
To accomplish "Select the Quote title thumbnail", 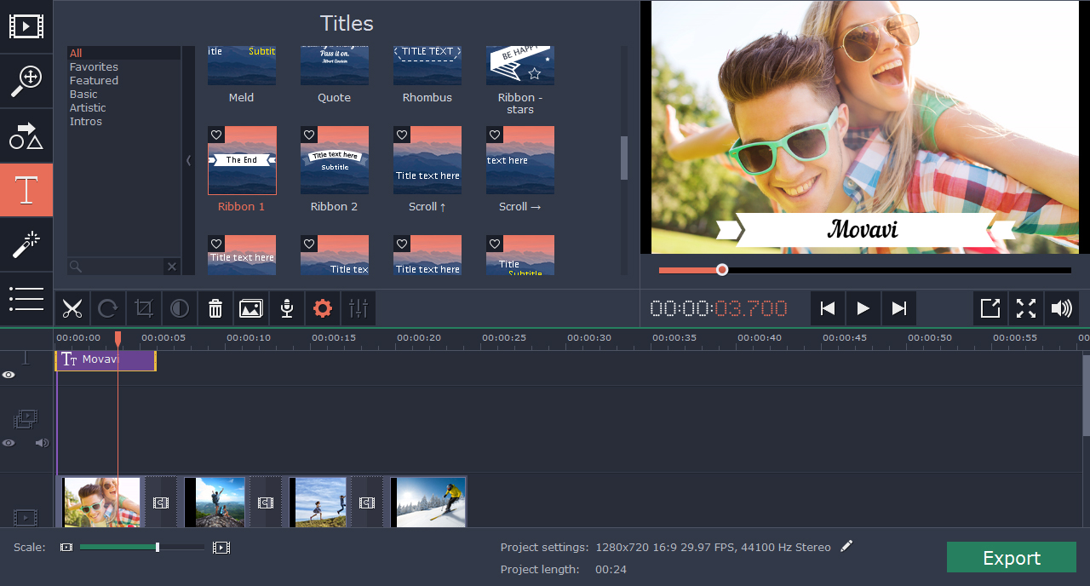I will 334,65.
